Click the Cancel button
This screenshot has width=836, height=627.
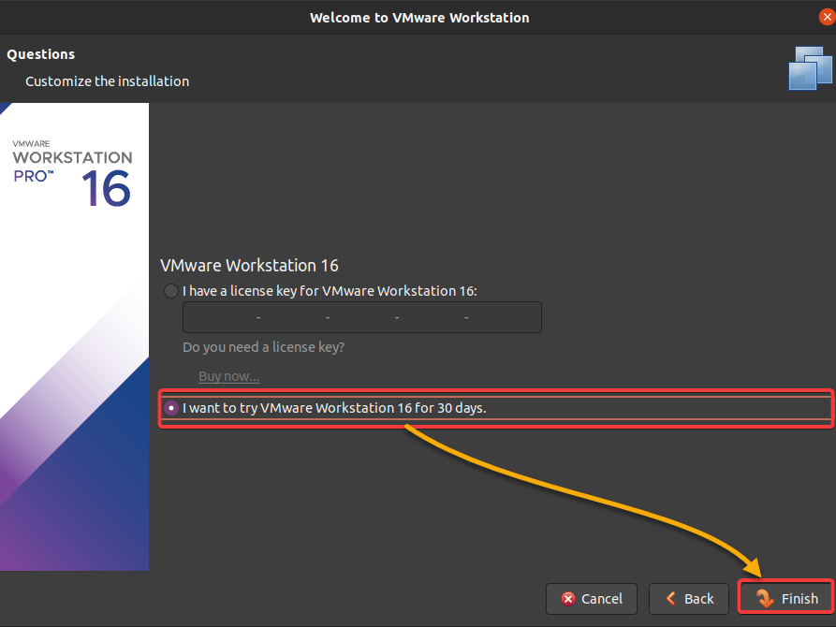point(592,598)
